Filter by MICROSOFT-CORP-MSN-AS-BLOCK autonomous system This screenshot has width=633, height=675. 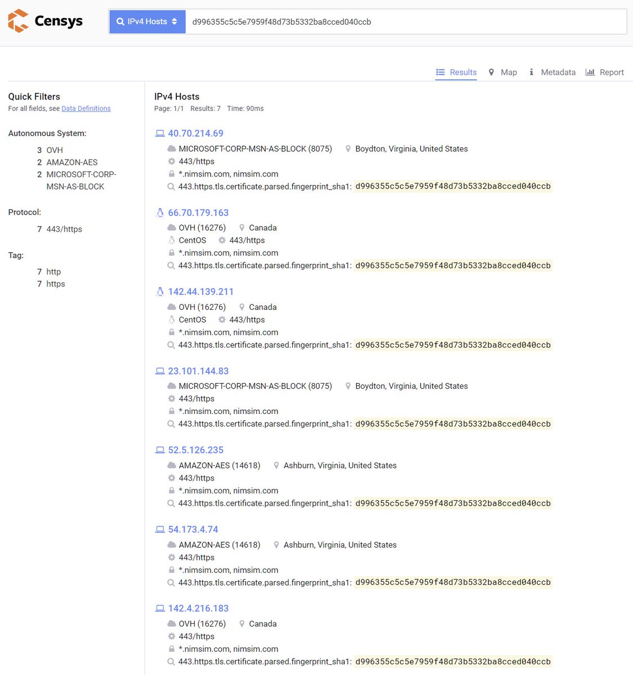pos(81,181)
